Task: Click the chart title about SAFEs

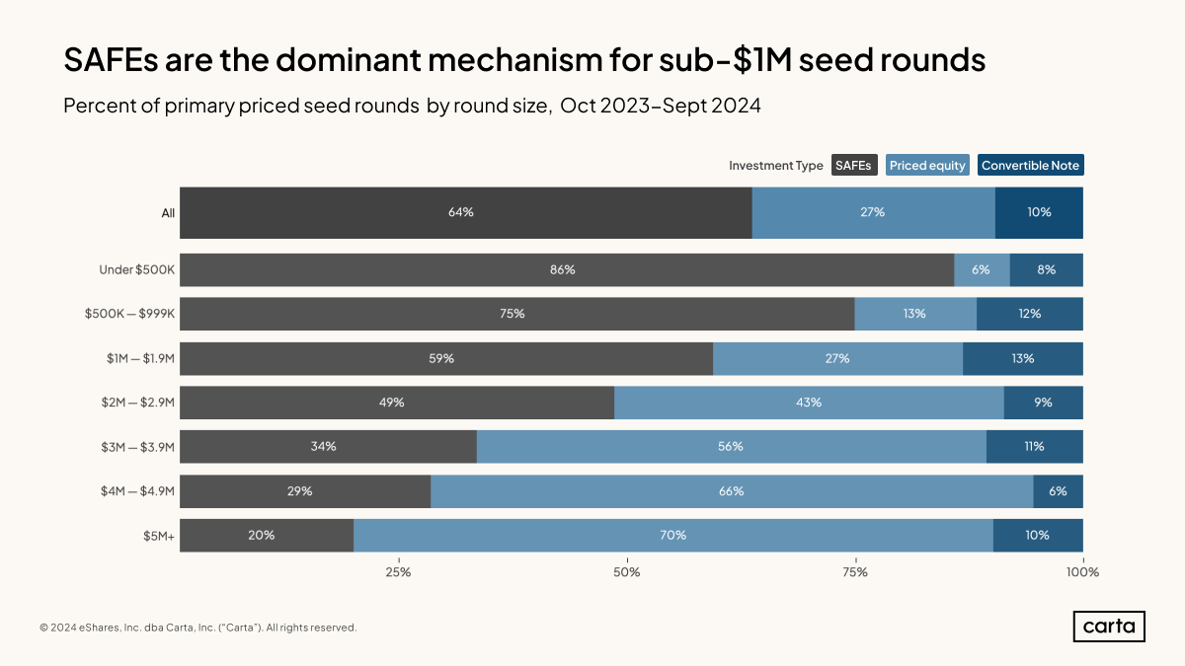Action: pos(524,61)
